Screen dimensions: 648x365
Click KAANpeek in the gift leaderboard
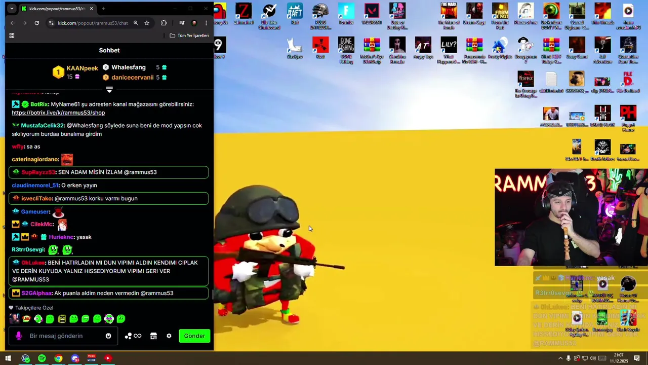[82, 68]
